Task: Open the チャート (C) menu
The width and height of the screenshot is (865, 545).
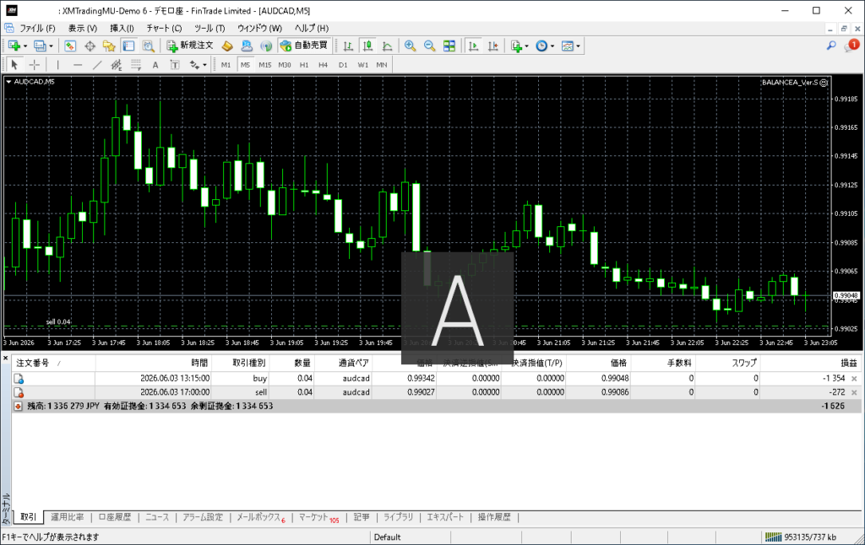Action: coord(165,28)
